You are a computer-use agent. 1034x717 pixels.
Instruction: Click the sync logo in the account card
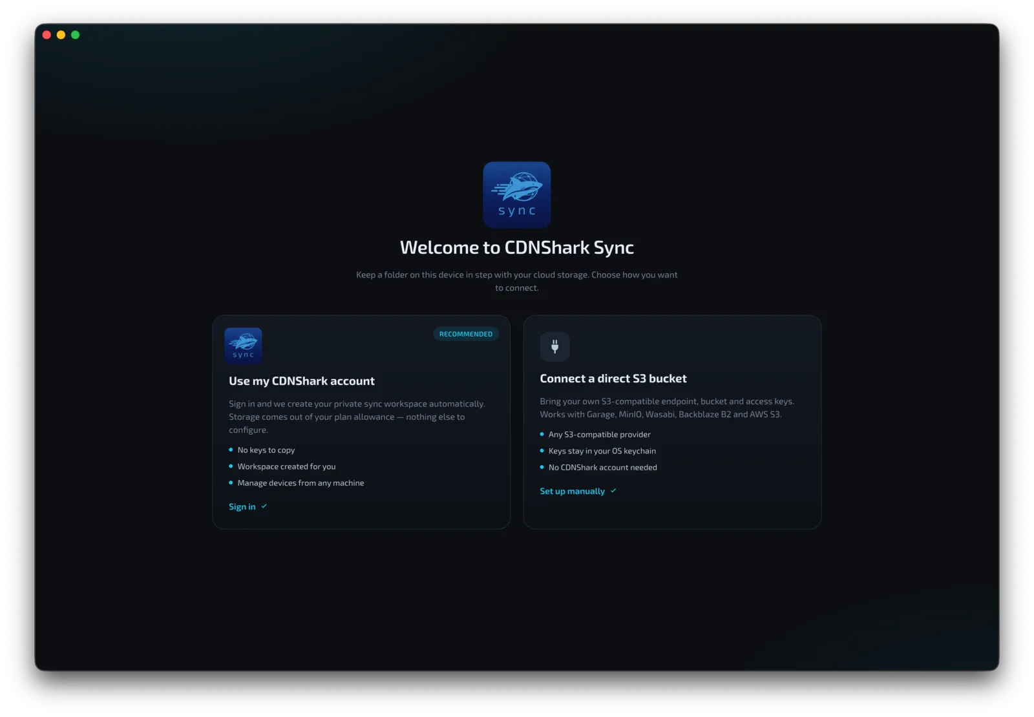pos(243,346)
